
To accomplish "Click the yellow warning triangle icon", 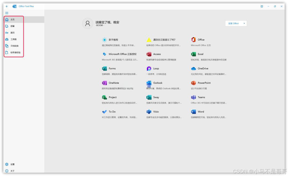I will coord(149,40).
